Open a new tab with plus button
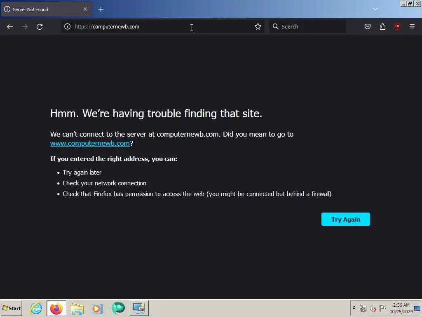 (x=101, y=9)
